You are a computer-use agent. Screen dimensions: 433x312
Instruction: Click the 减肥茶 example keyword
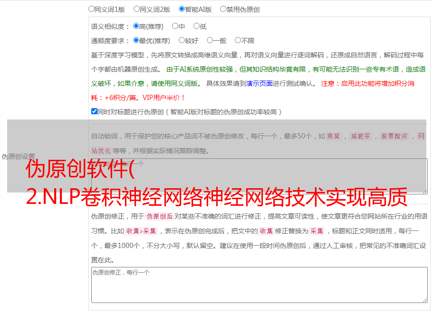(360, 136)
